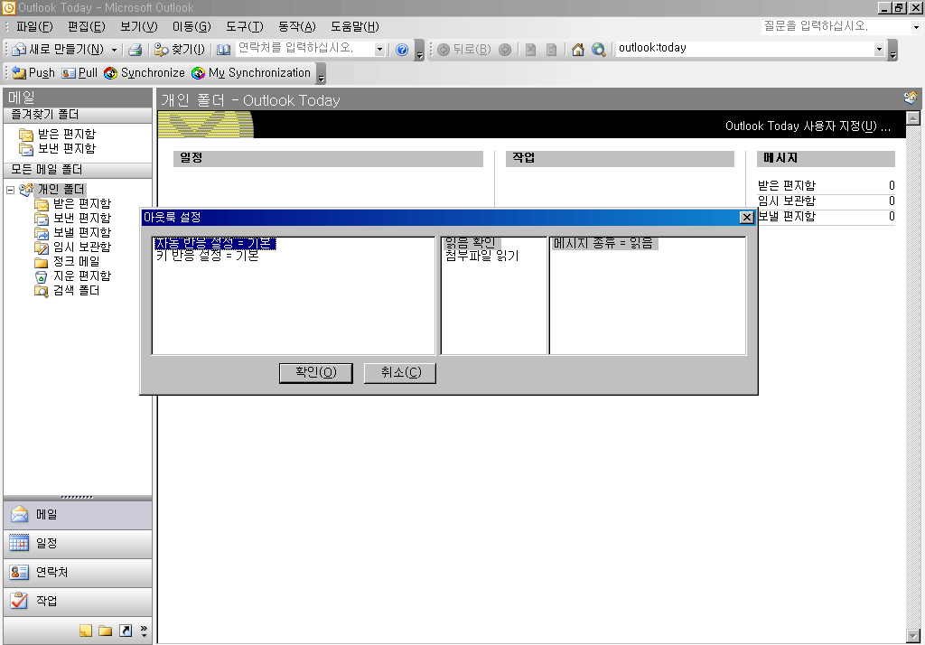
Task: Open the 도움말(H) menu
Action: 354,26
